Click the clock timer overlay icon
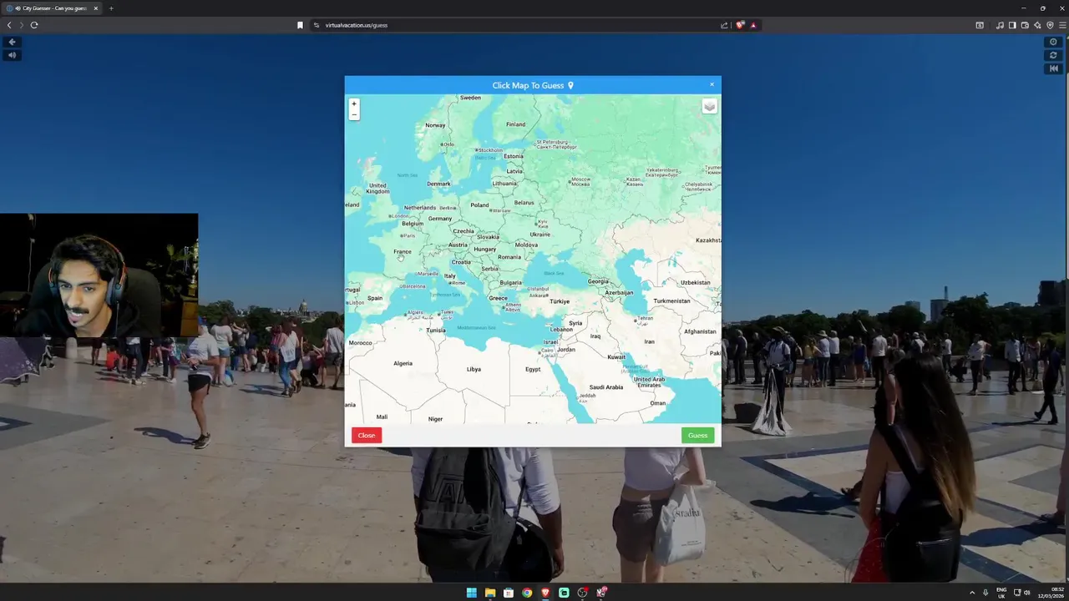Image resolution: width=1069 pixels, height=601 pixels. tap(1053, 42)
